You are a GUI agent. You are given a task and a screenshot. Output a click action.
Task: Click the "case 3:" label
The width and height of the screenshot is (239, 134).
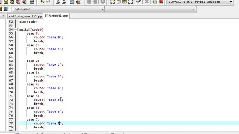pyautogui.click(x=33, y=73)
